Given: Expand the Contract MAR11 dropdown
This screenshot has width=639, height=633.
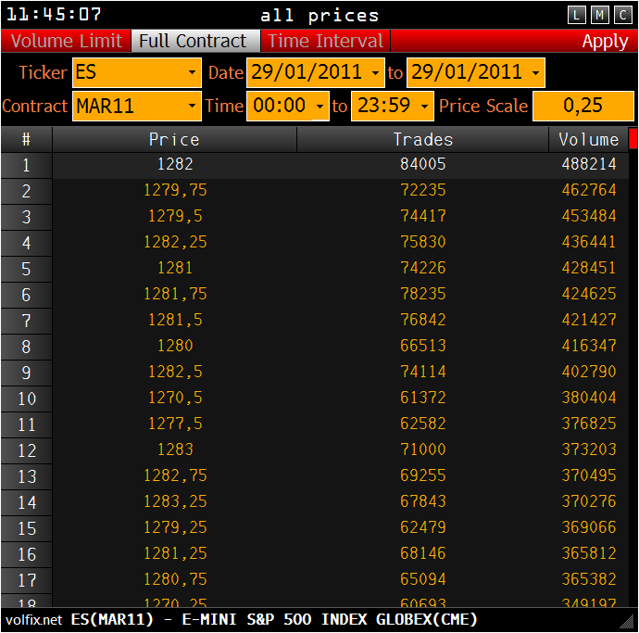Looking at the screenshot, I should click(137, 107).
